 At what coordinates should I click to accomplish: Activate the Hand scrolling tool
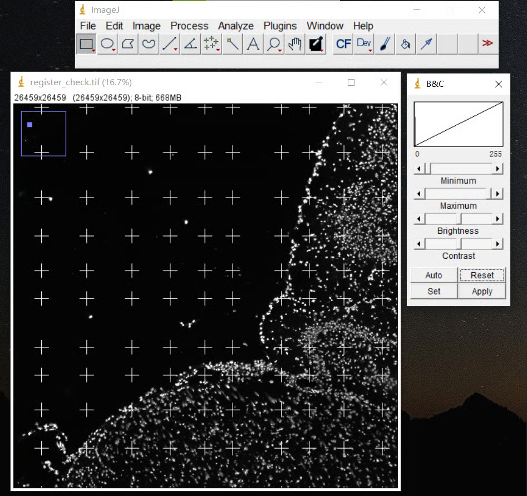click(x=294, y=44)
